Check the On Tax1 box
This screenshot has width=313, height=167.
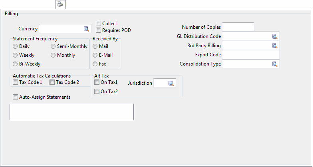point(97,82)
